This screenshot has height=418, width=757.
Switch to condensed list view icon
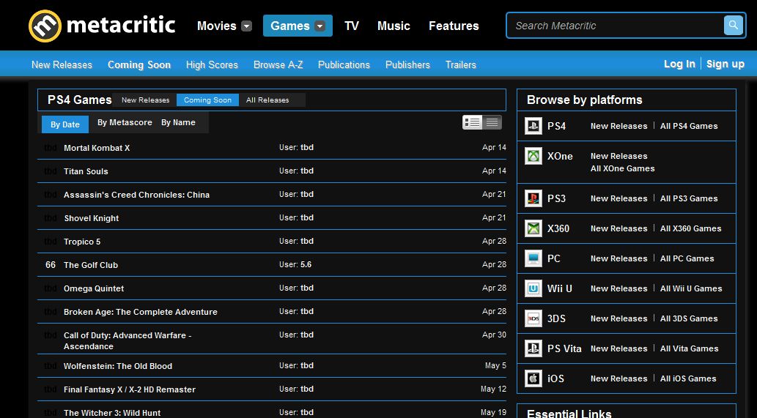492,122
